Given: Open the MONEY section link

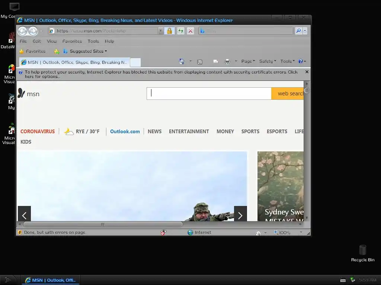Looking at the screenshot, I should coord(225,131).
